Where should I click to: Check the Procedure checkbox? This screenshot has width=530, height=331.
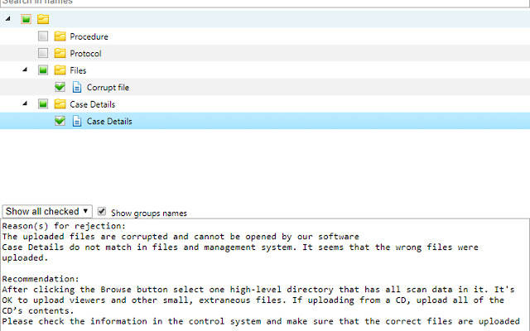click(43, 36)
